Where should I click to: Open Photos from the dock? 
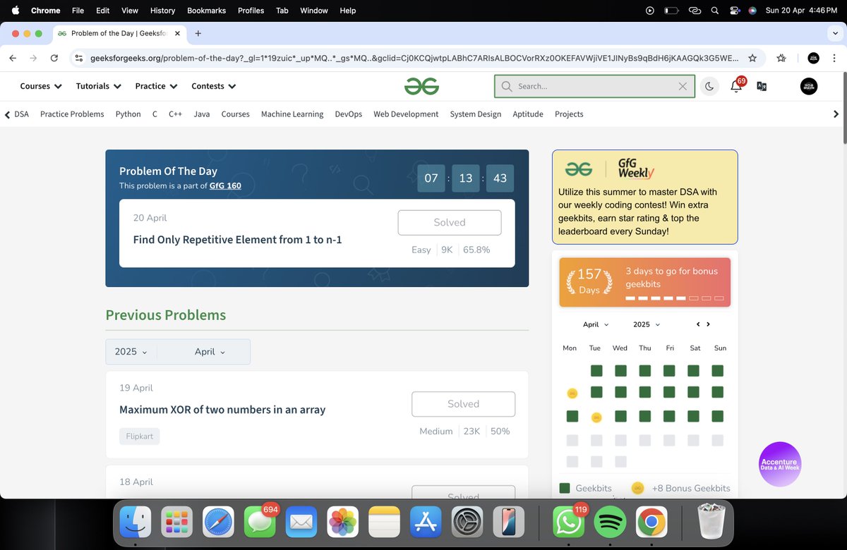pyautogui.click(x=343, y=523)
